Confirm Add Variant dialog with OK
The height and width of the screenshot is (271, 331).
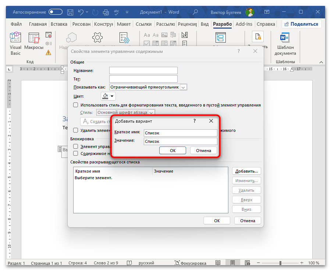(x=173, y=150)
